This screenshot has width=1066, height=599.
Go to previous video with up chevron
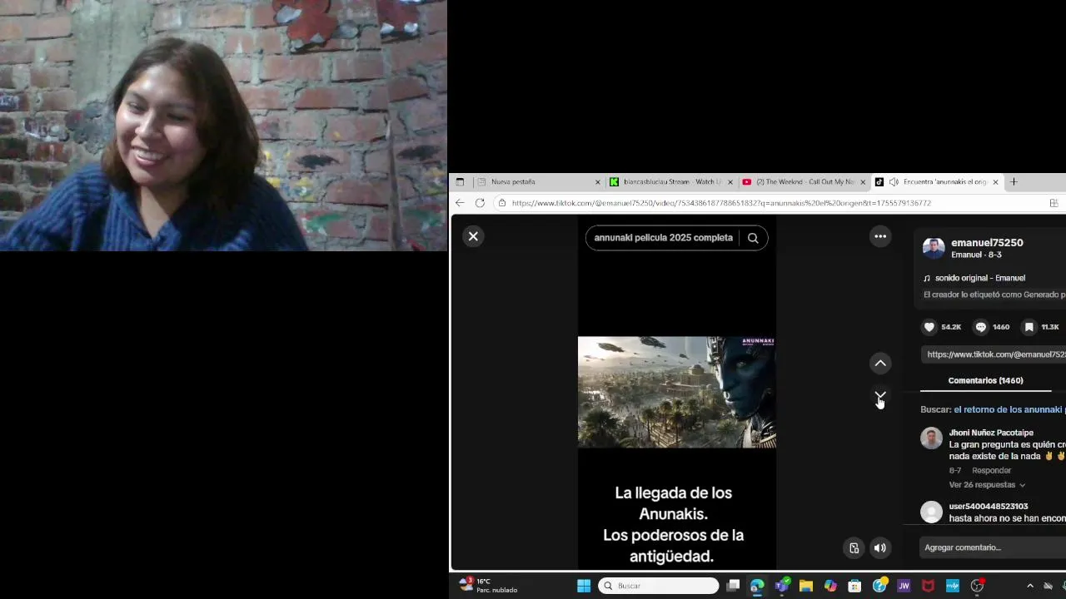[880, 364]
